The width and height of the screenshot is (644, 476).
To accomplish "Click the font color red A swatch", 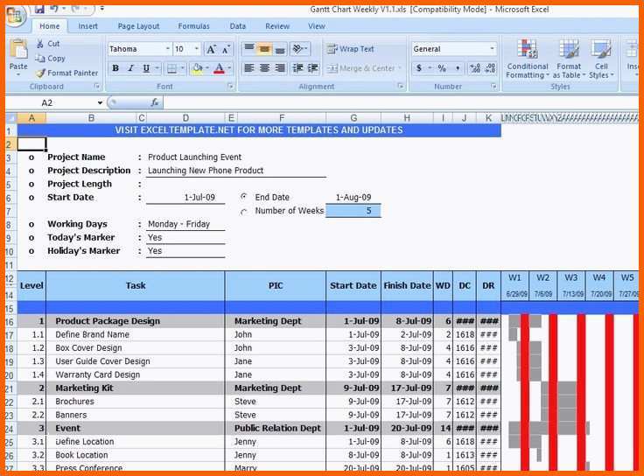I will point(220,68).
